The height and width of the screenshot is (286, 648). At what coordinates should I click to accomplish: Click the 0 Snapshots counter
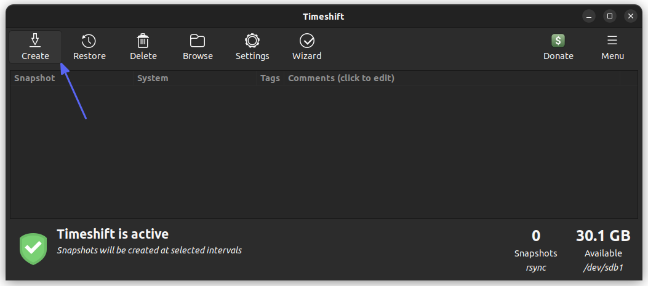coord(535,244)
